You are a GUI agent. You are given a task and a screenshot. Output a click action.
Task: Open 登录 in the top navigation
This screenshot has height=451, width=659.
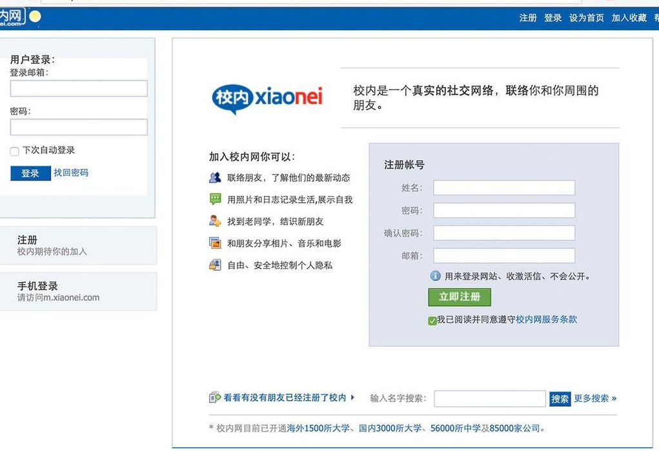553,17
